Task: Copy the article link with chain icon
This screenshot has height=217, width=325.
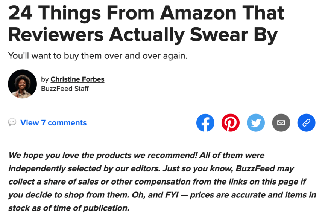Action: click(x=306, y=123)
